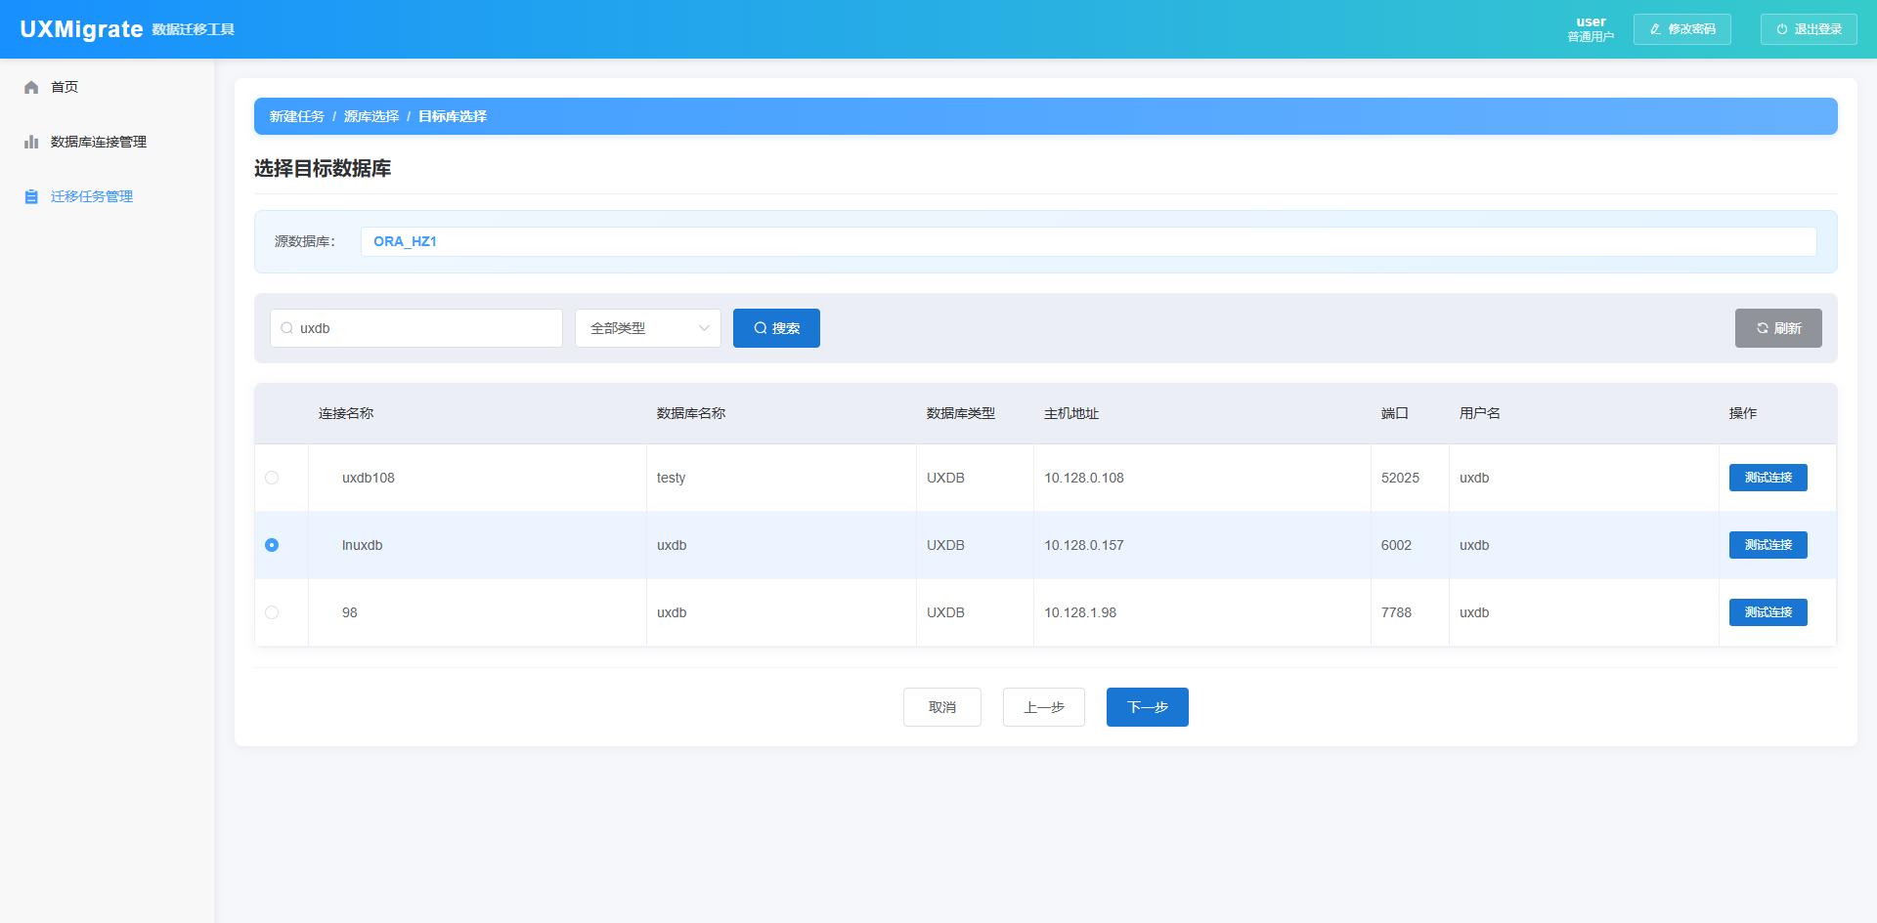The width and height of the screenshot is (1877, 923).
Task: Select the uxdb108 connection radio button
Action: 272,479
